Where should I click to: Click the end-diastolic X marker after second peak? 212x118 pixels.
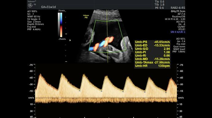[x=101, y=91]
